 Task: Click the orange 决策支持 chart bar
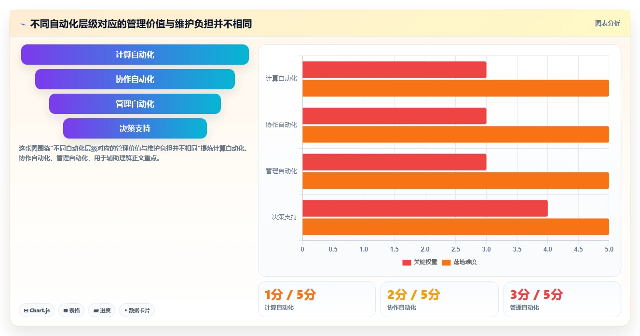coord(455,226)
